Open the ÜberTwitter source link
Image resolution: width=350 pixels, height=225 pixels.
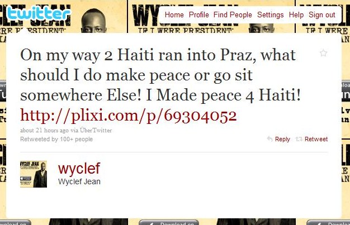[x=96, y=130]
